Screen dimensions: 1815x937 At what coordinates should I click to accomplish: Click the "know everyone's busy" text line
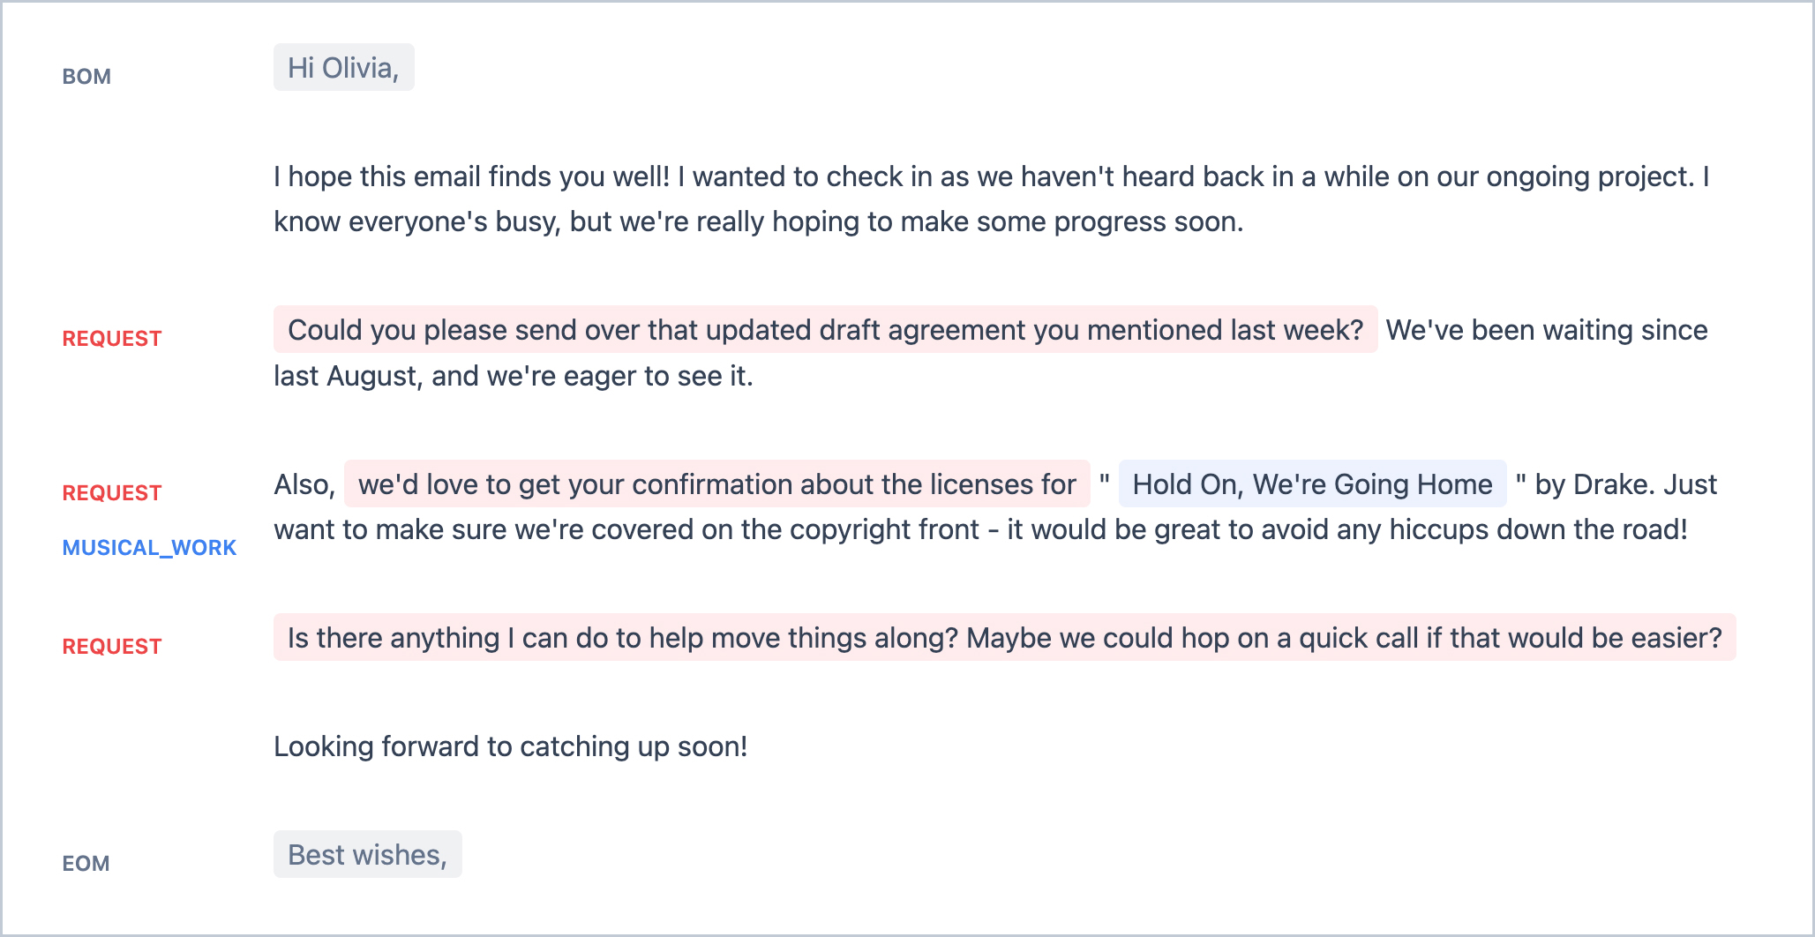tap(415, 221)
